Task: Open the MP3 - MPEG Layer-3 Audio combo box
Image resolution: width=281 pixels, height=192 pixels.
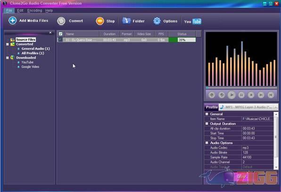Action: [x=248, y=107]
